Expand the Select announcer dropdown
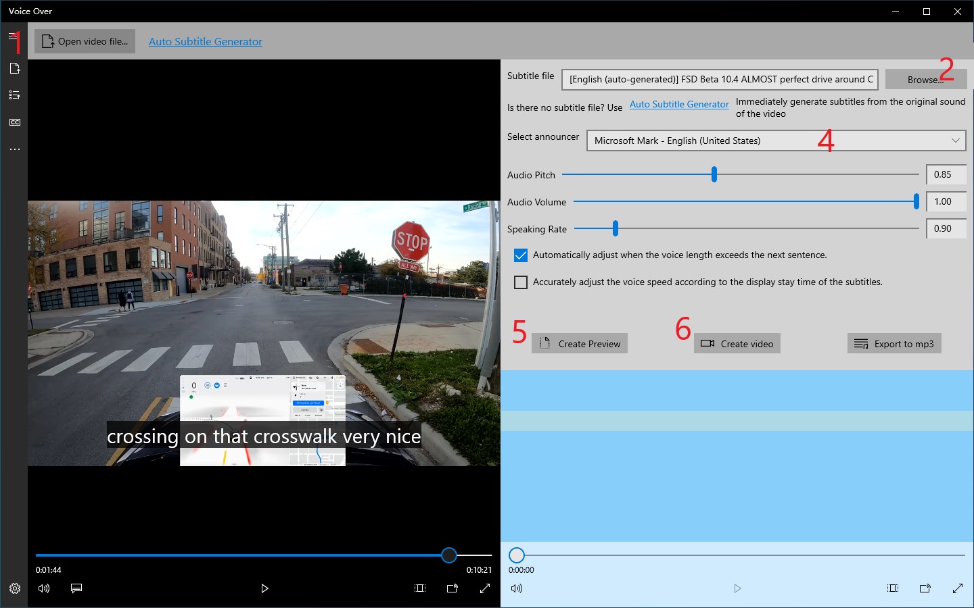Screen dimensions: 974x608 [776, 141]
